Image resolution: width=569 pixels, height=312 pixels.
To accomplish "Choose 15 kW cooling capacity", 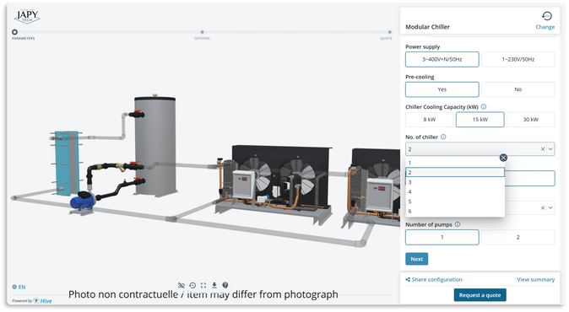I will click(x=480, y=120).
